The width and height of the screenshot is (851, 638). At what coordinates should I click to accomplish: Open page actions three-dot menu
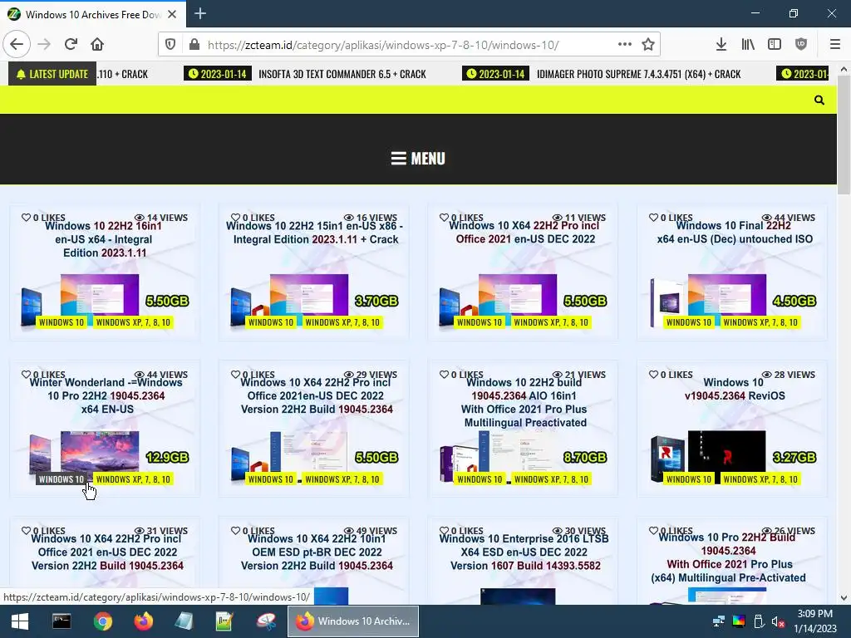pos(625,45)
